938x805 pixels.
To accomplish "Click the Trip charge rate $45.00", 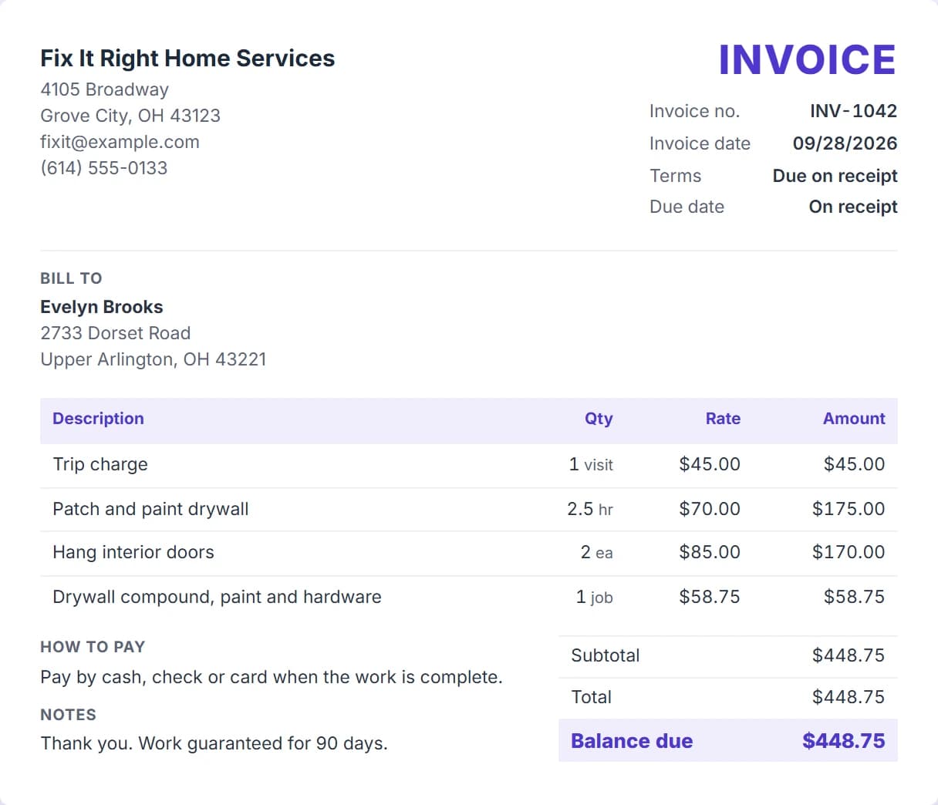I will point(710,464).
